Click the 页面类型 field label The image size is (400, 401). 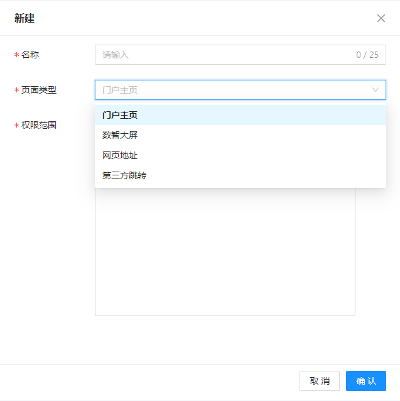click(x=39, y=90)
